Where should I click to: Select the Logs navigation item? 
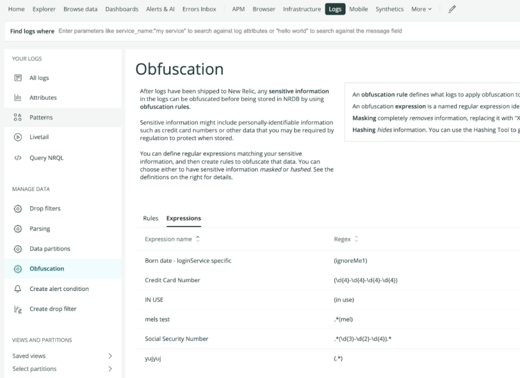click(335, 9)
